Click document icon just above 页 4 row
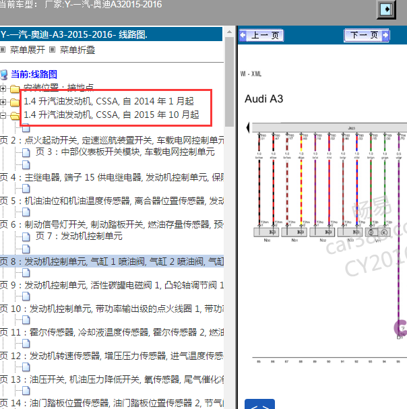Viewport: 407px width, 409px height. pyautogui.click(x=26, y=165)
